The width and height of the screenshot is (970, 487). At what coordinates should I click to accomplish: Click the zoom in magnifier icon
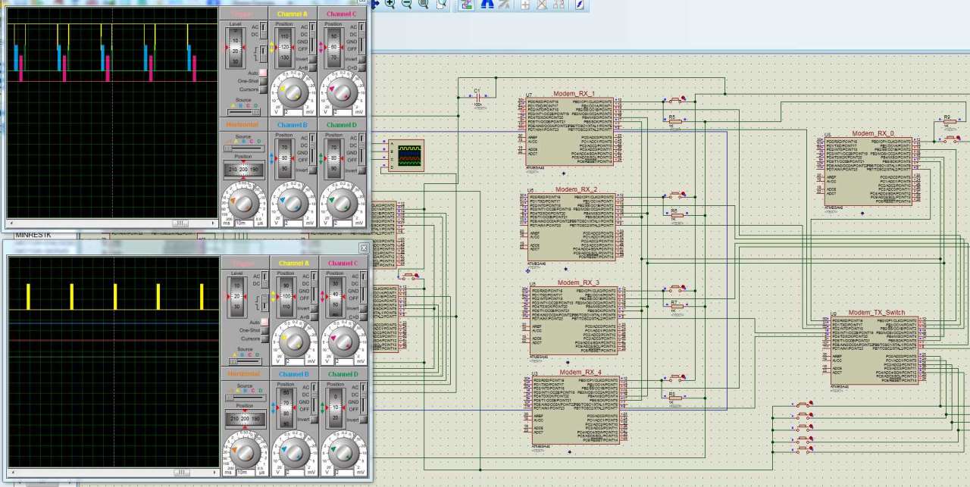pos(390,5)
